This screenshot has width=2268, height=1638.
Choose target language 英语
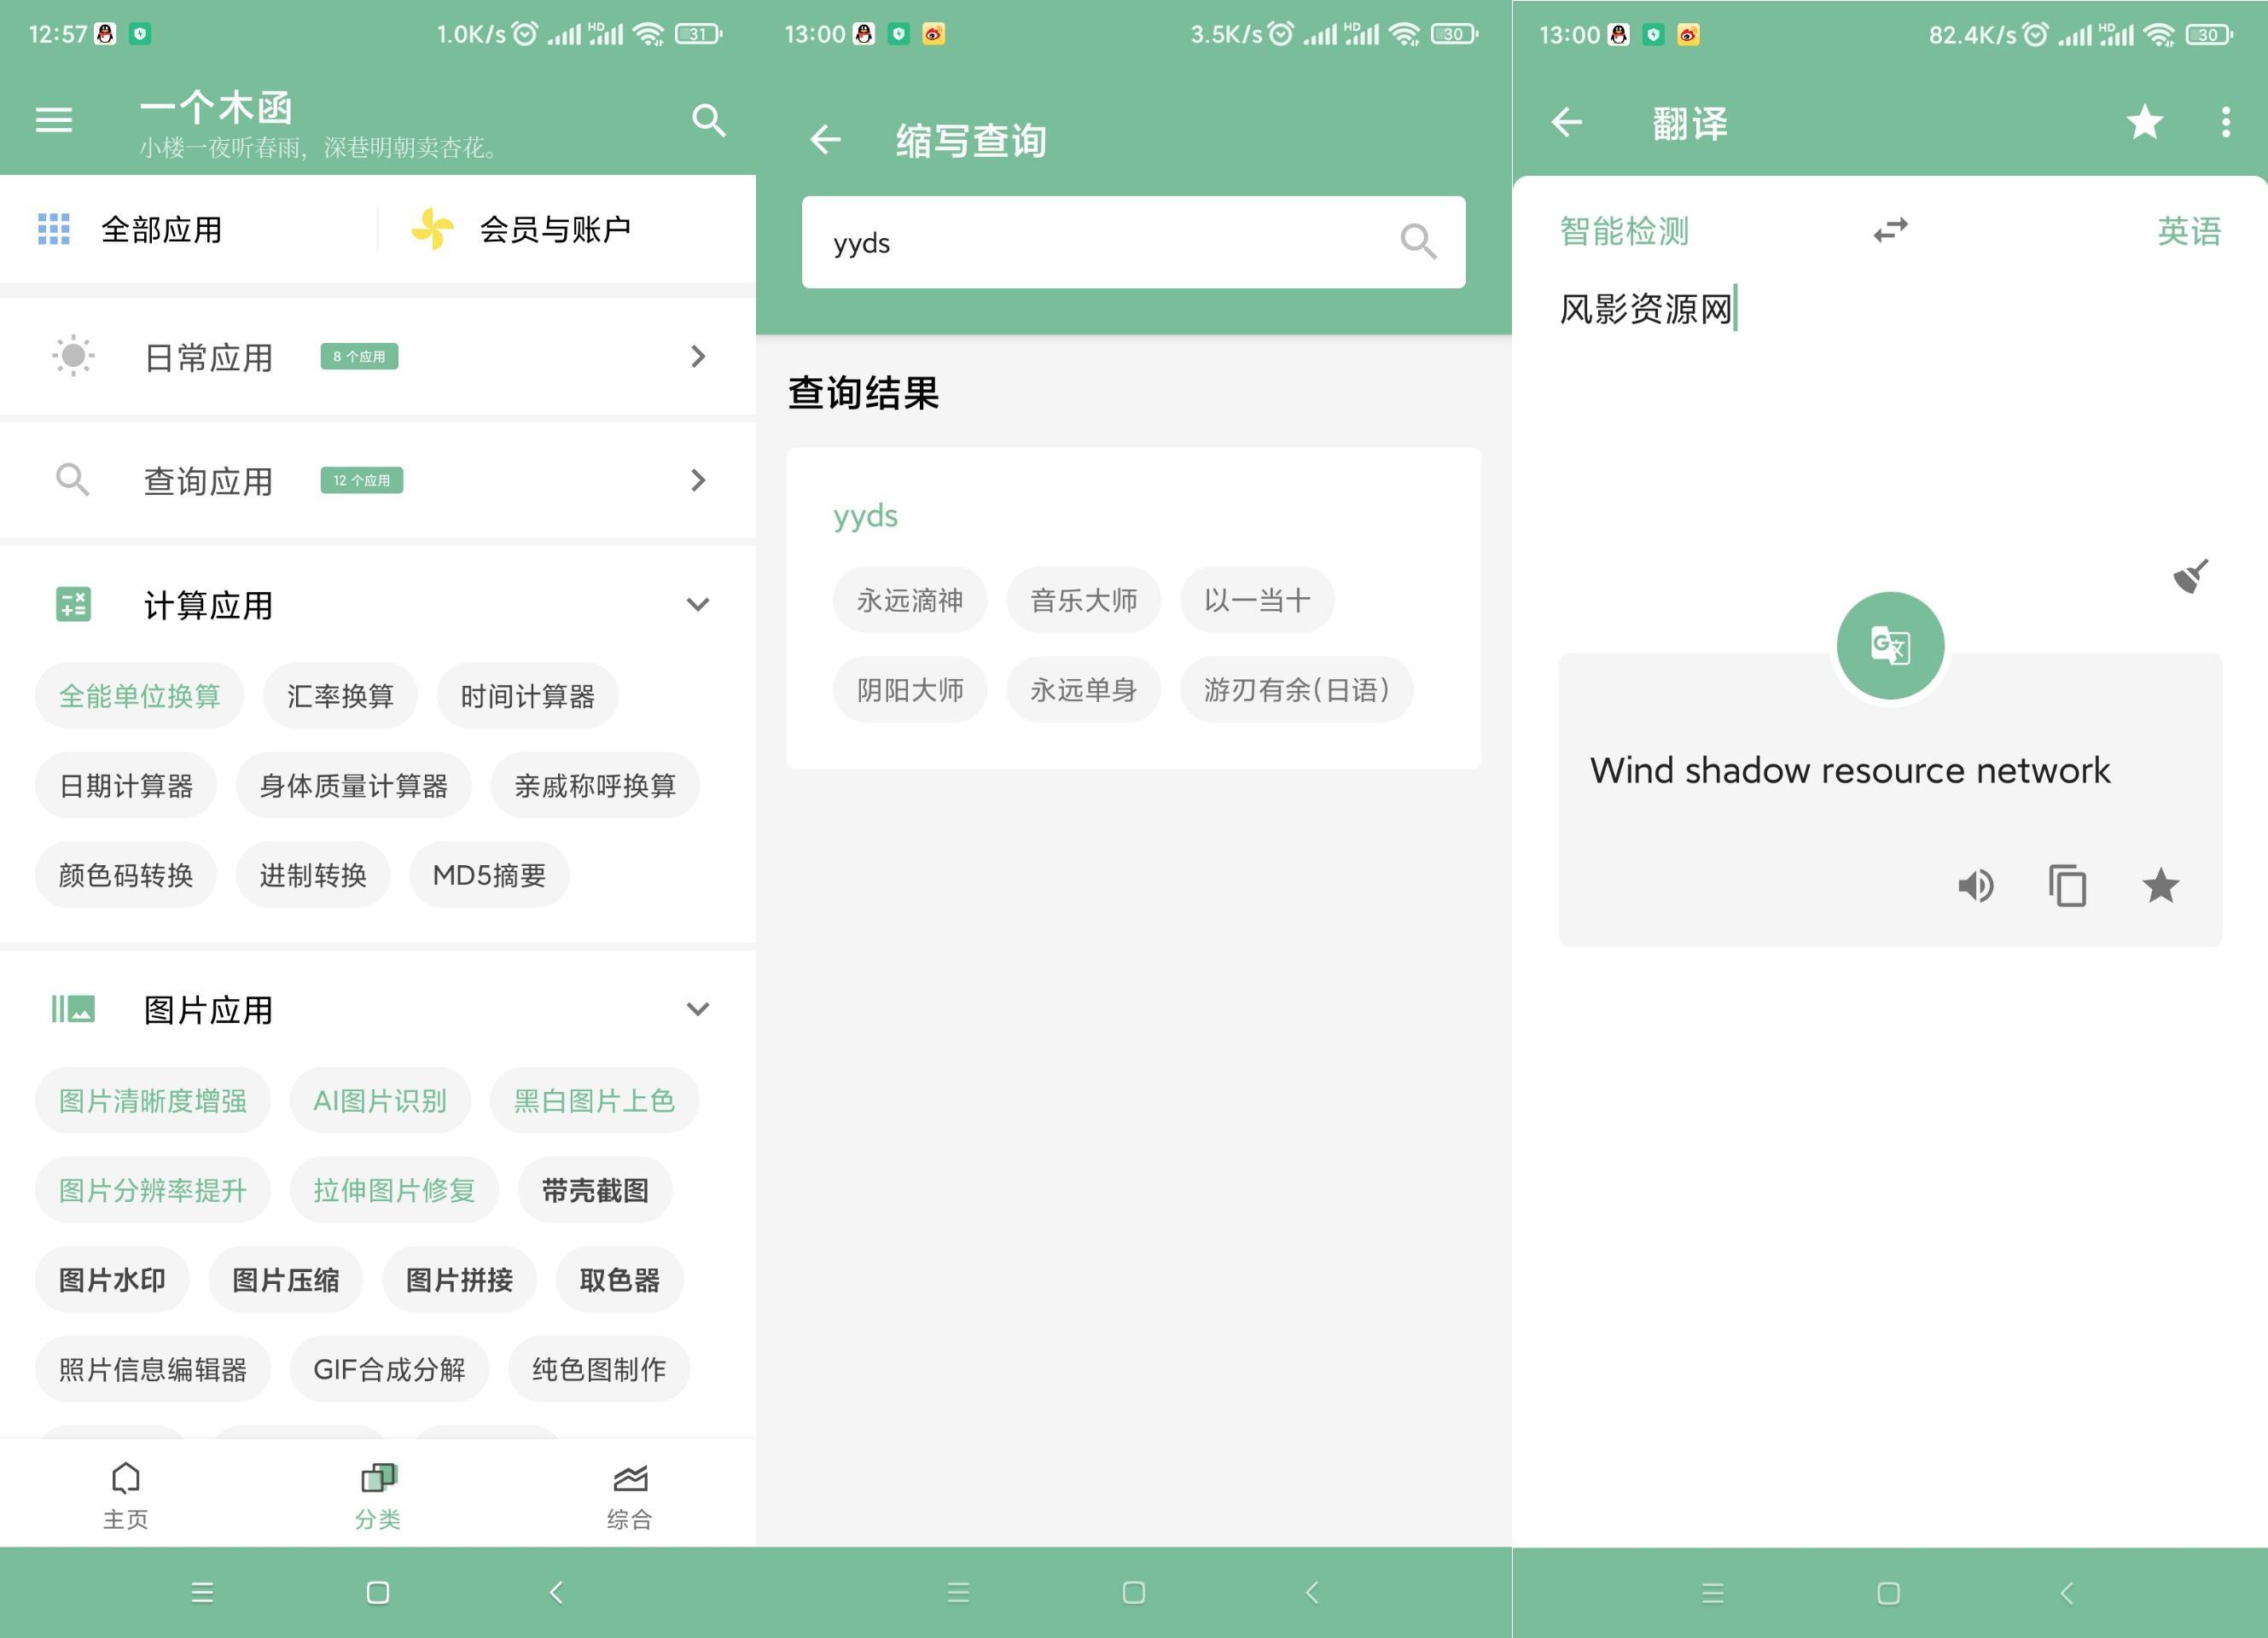click(2189, 231)
